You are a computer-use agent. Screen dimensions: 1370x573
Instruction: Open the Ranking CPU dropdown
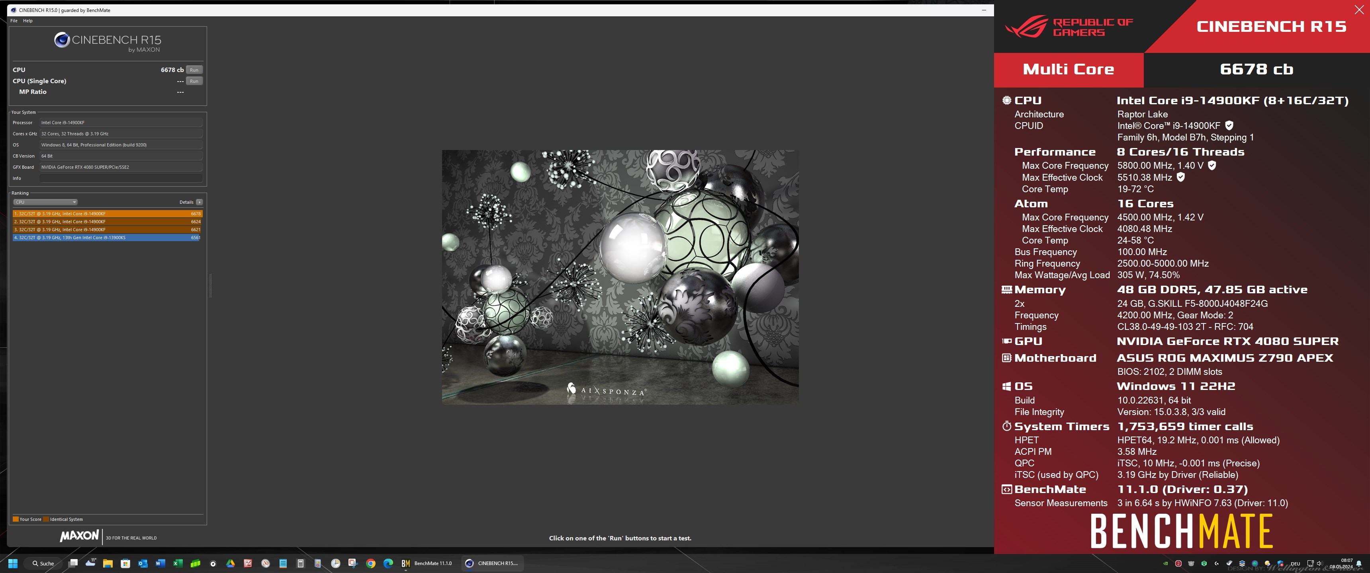click(x=45, y=202)
